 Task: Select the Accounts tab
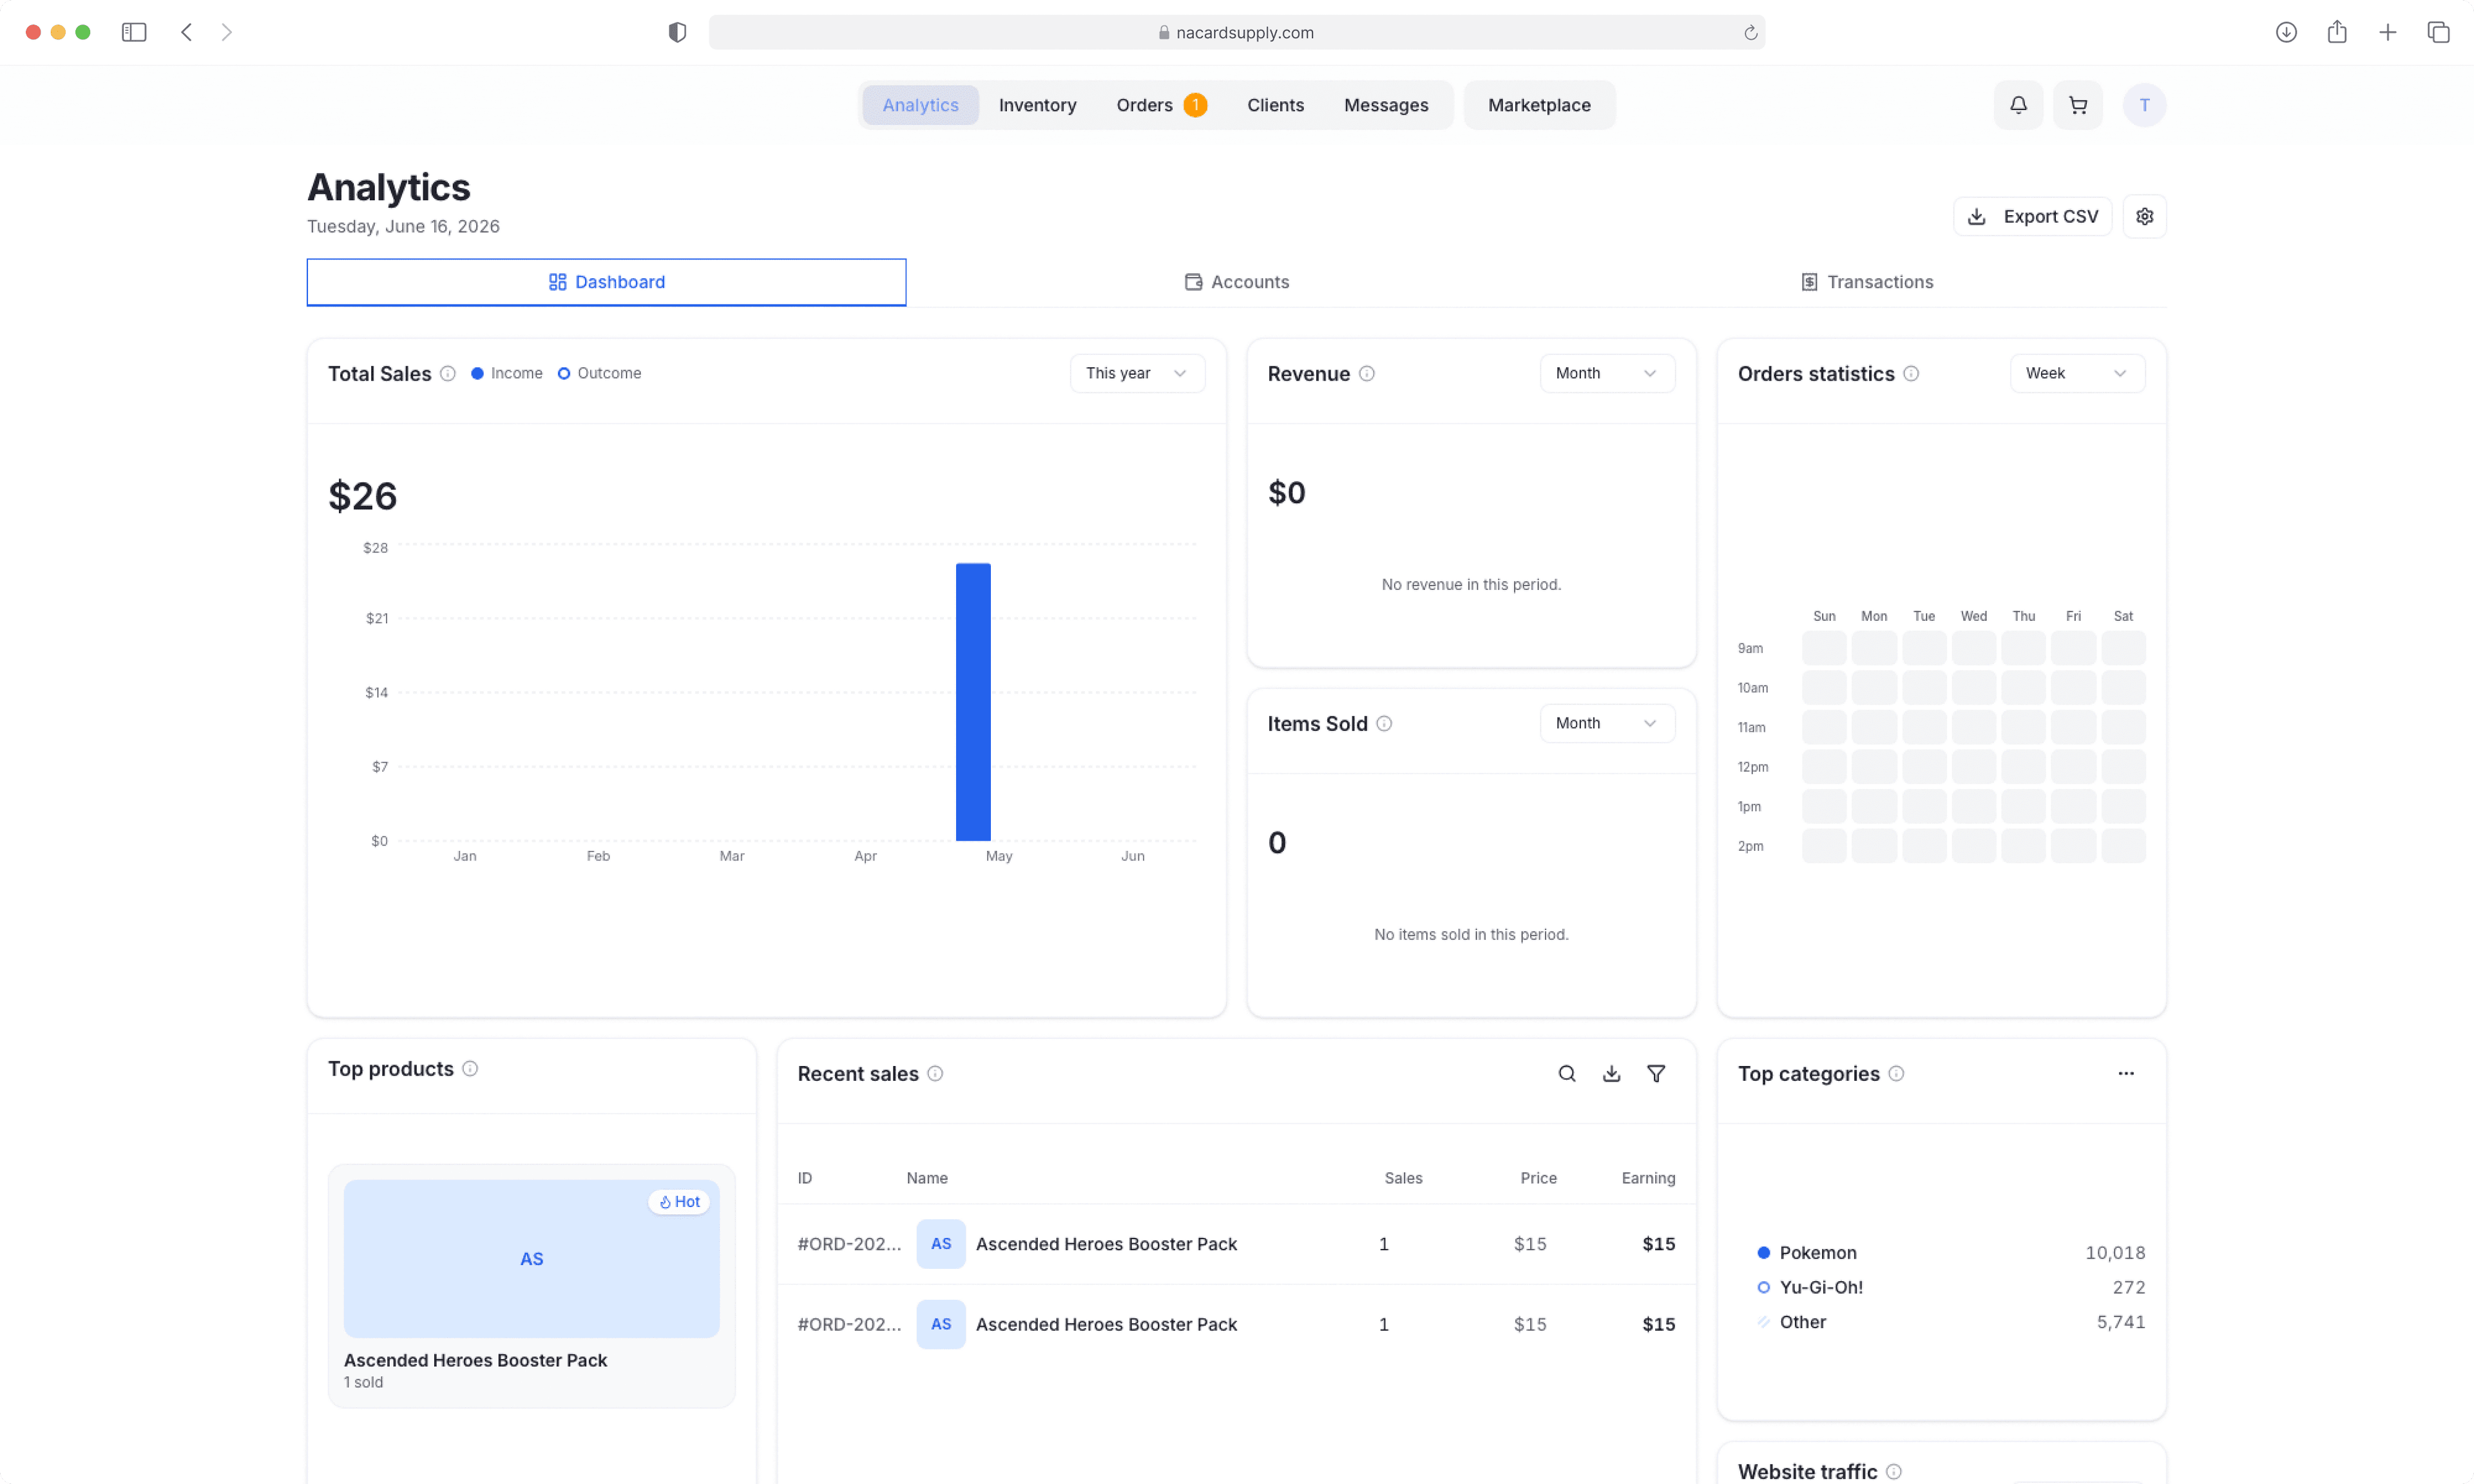point(1236,282)
